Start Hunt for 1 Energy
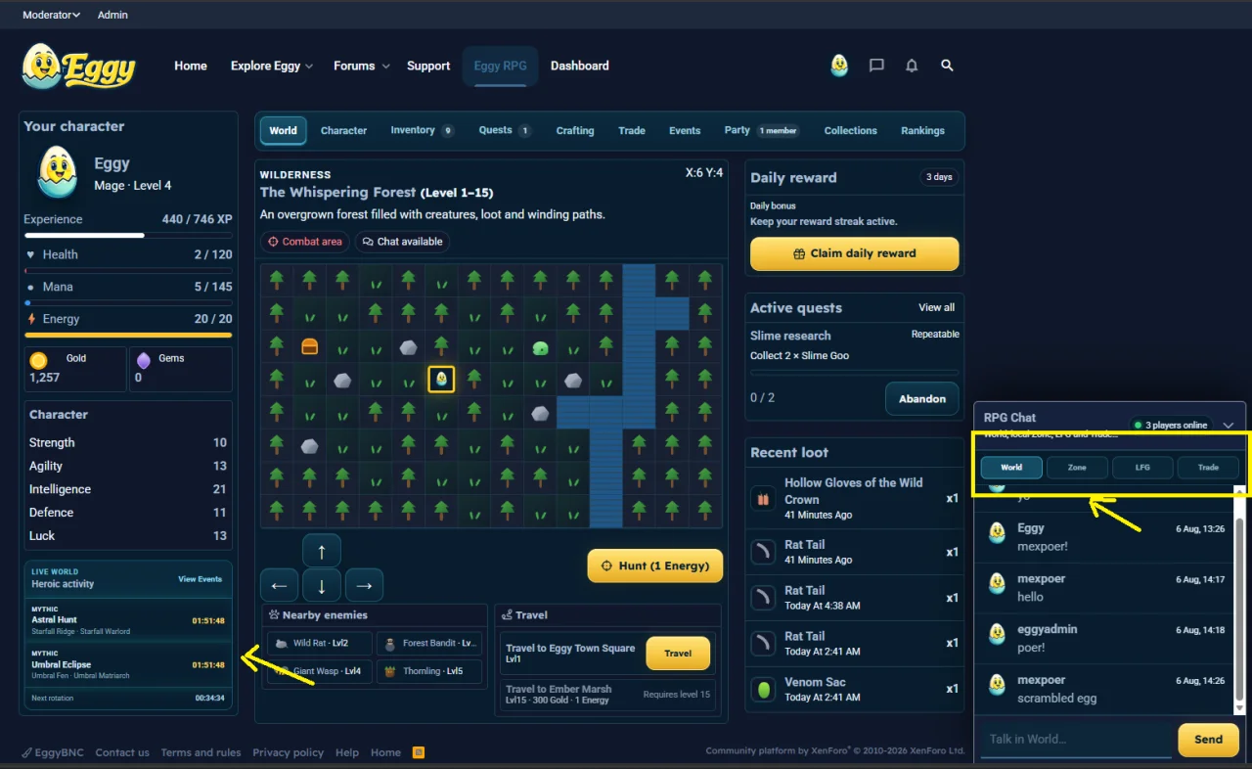 (655, 565)
